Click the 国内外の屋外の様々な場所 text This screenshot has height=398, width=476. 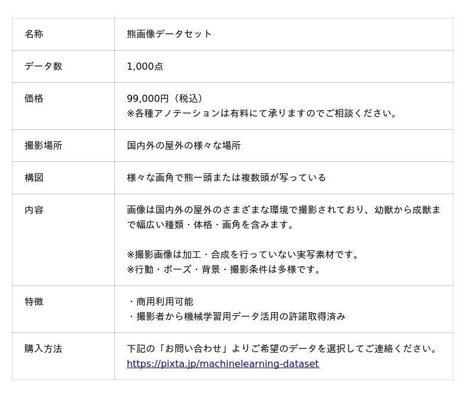tap(184, 145)
